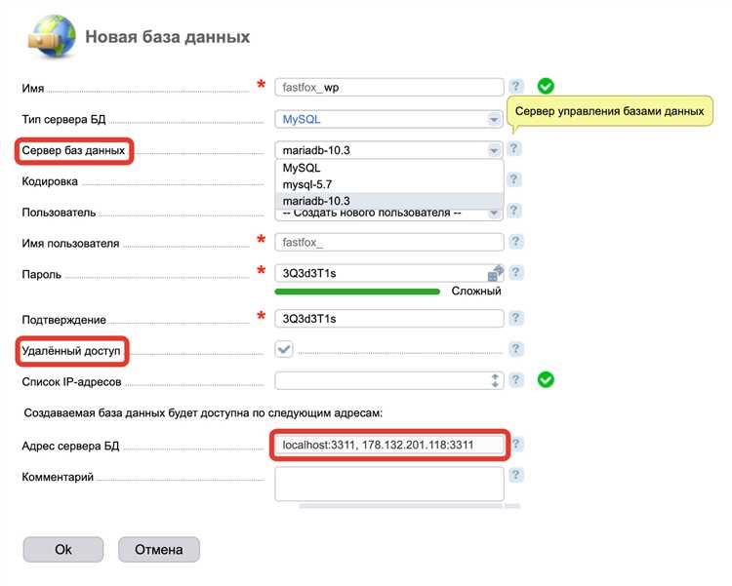This screenshot has height=586, width=732.
Task: Click help icon next to Адрес сервера БД
Action: tap(516, 444)
